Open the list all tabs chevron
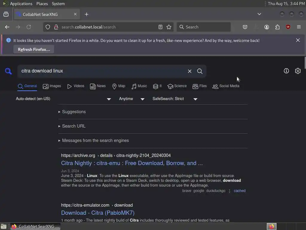 (259, 14)
